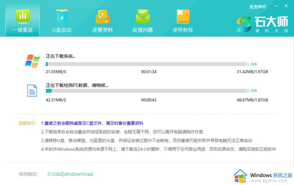Click the Windows flag system icon
This screenshot has height=185, width=294.
tap(32, 61)
